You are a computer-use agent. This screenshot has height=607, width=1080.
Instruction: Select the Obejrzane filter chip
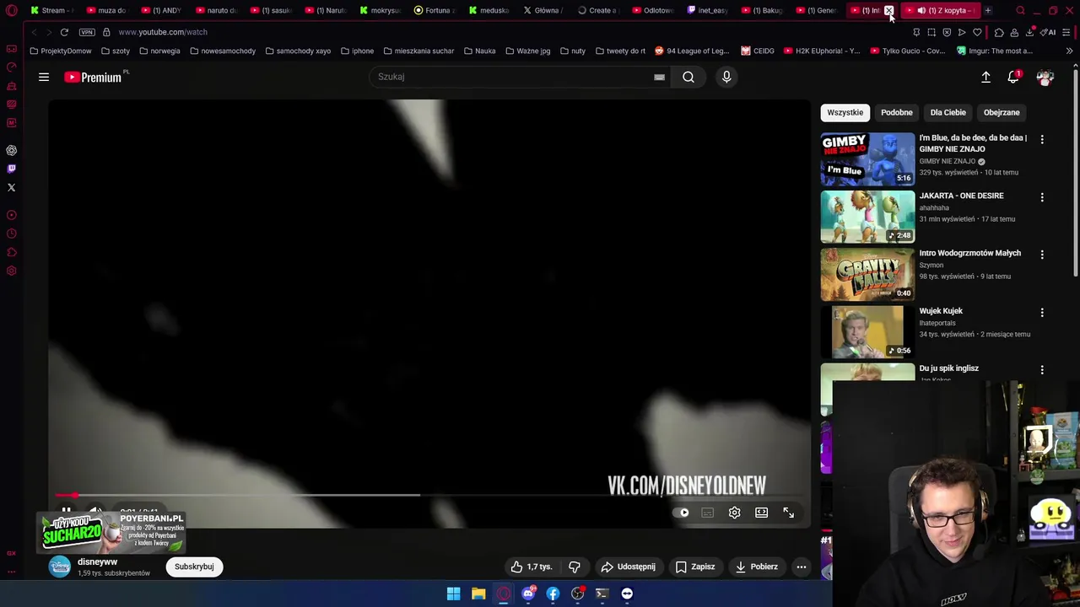[1002, 112]
